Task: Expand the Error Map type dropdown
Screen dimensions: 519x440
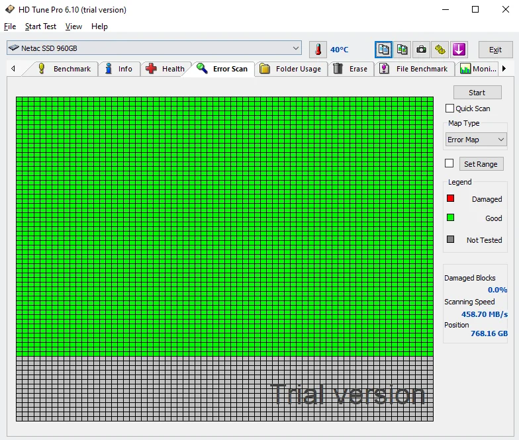Action: tap(475, 140)
